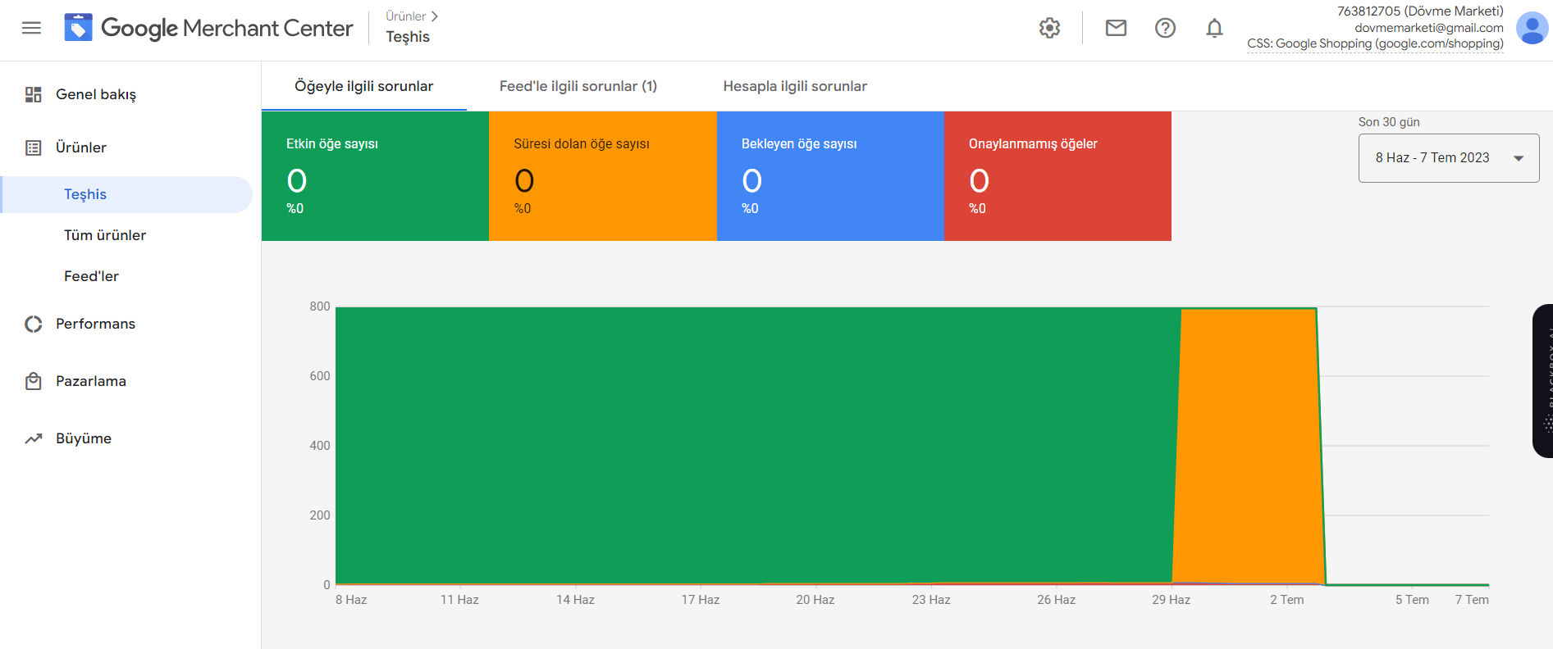Click the Ürünler breadcrumb link
The height and width of the screenshot is (649, 1553).
(406, 16)
